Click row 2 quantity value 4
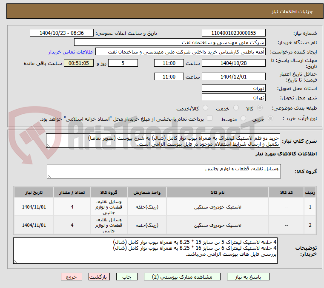The image size is (324, 288). [72, 225]
